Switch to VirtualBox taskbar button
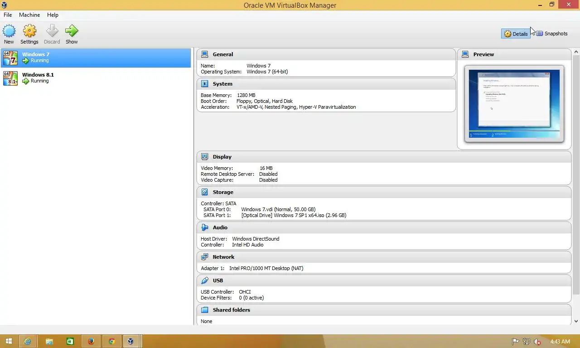Screen dimensions: 580x348 pos(131,341)
